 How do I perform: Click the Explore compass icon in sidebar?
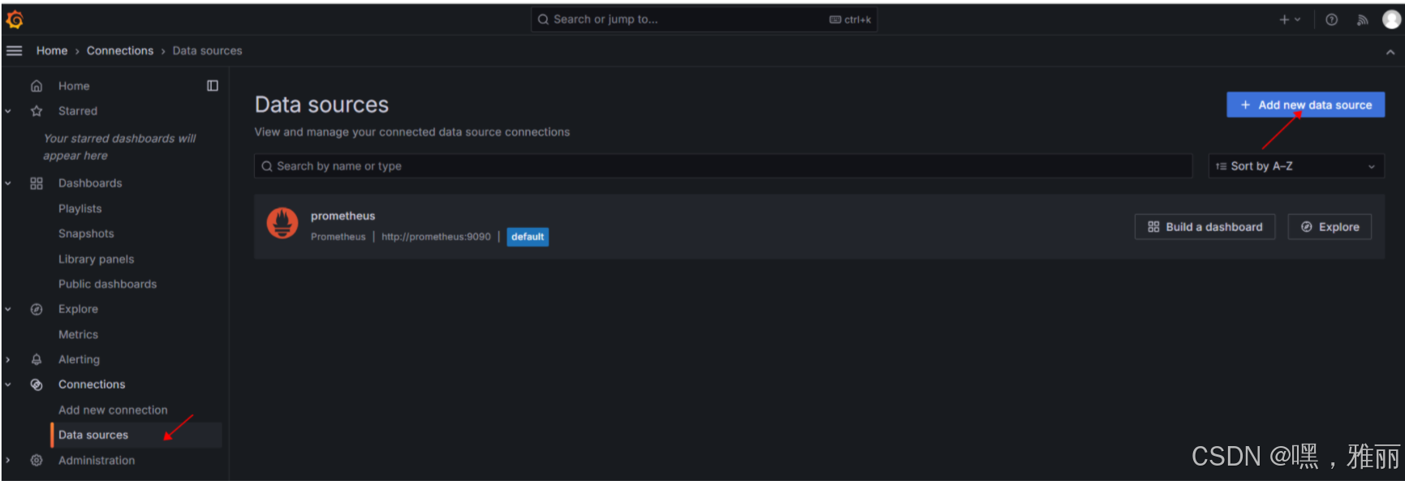coord(37,309)
